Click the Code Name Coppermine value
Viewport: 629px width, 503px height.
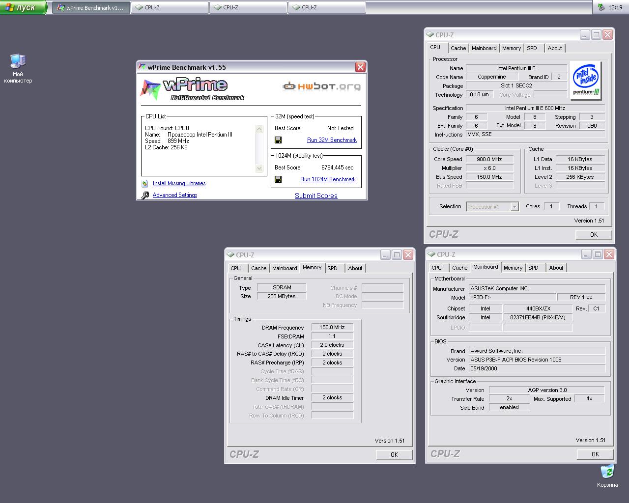pos(492,77)
